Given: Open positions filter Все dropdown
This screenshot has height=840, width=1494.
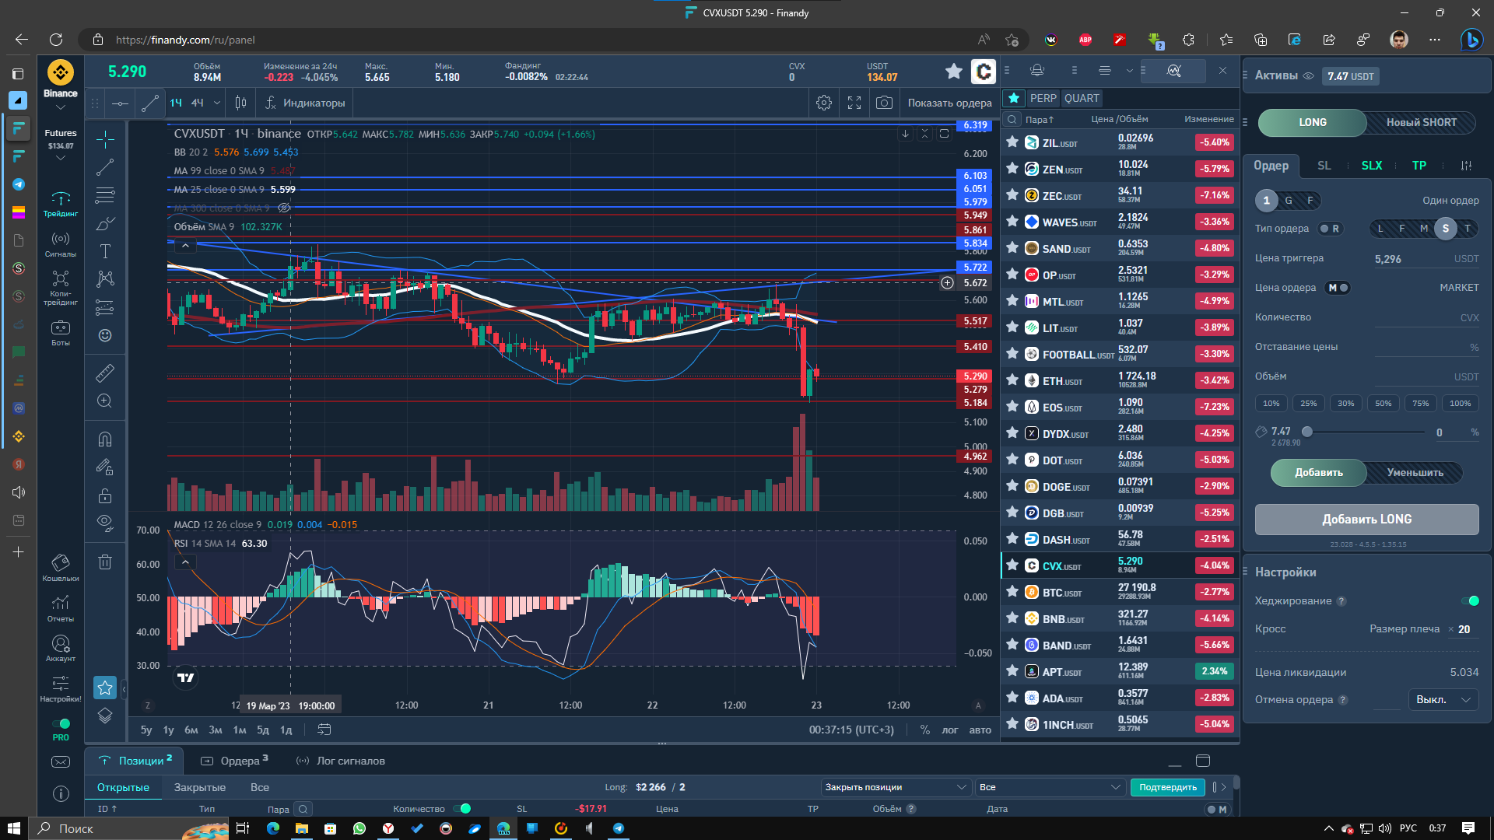Looking at the screenshot, I should click(x=1050, y=787).
